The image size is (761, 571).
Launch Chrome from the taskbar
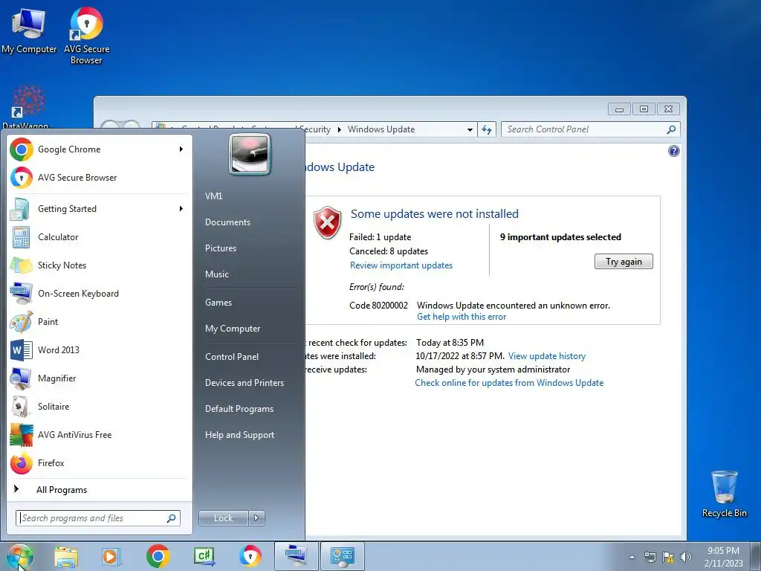[158, 556]
